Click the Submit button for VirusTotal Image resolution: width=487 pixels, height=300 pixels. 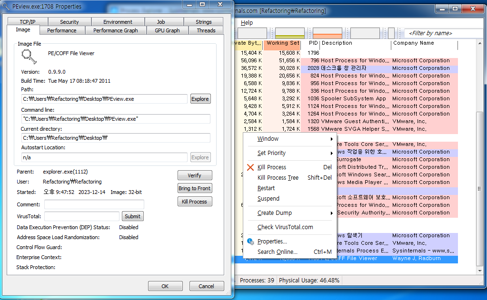133,216
